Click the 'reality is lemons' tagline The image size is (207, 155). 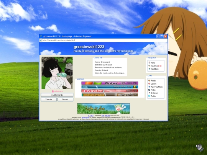pyautogui.click(x=103, y=51)
